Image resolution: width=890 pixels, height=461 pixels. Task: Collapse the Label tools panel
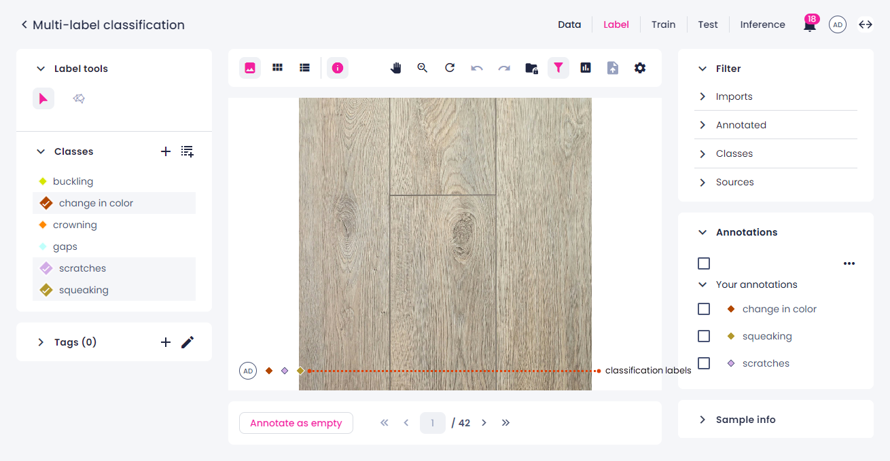pyautogui.click(x=41, y=69)
